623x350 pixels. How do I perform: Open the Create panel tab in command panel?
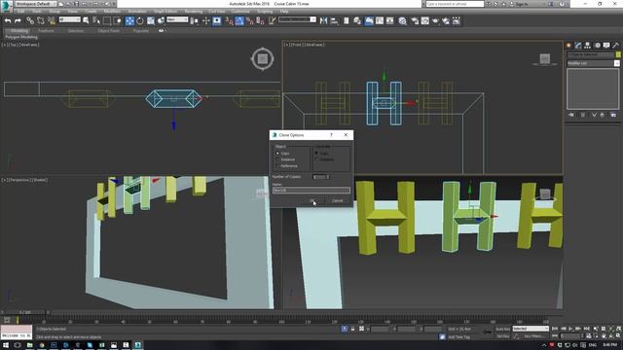568,46
